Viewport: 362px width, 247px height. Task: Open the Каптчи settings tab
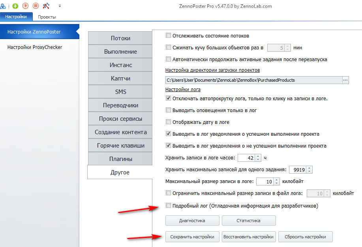pos(120,78)
